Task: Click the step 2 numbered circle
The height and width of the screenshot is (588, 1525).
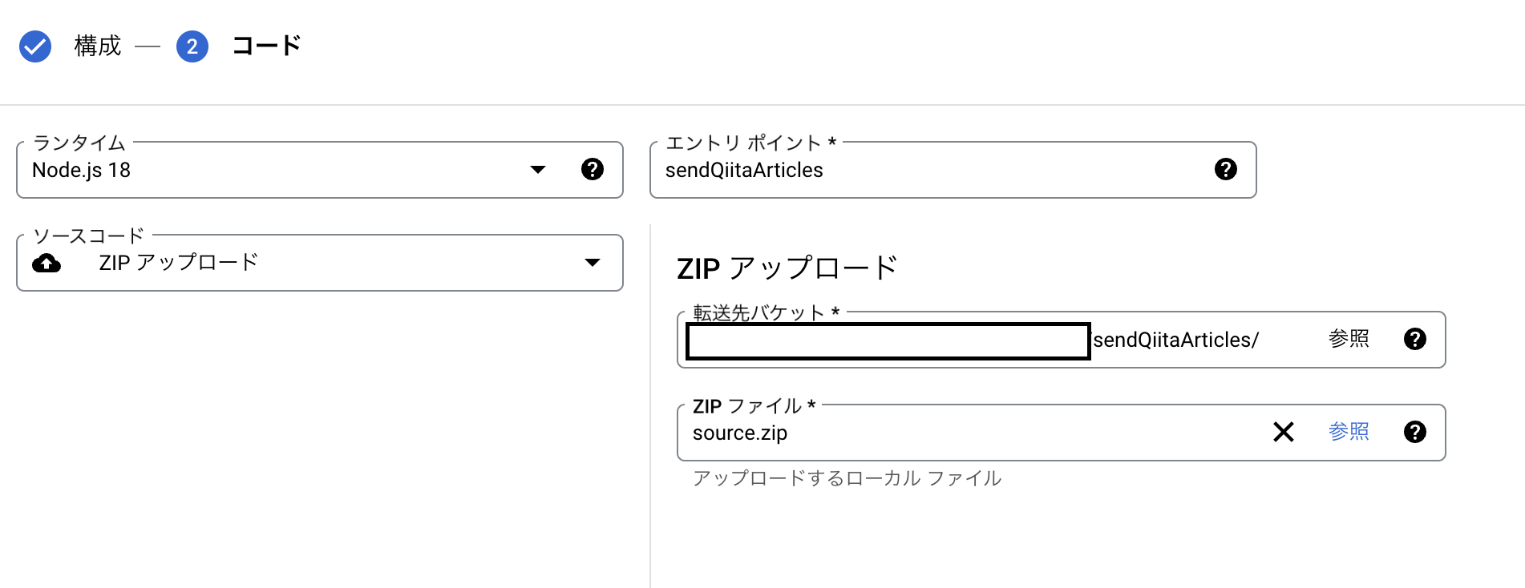Action: (x=192, y=46)
